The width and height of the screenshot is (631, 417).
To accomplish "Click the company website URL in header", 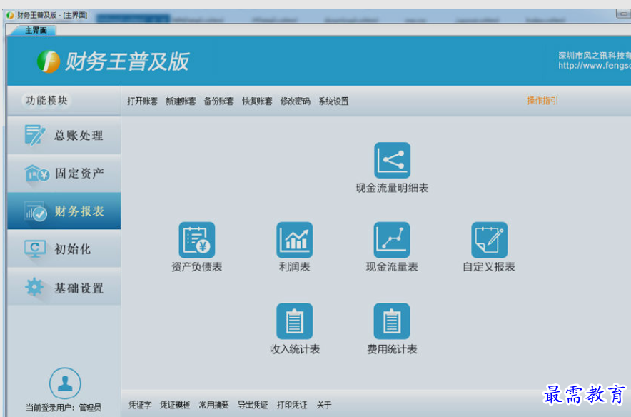I will click(595, 65).
